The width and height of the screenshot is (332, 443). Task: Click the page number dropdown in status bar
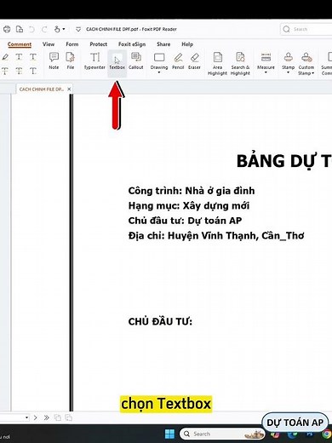(x=27, y=417)
